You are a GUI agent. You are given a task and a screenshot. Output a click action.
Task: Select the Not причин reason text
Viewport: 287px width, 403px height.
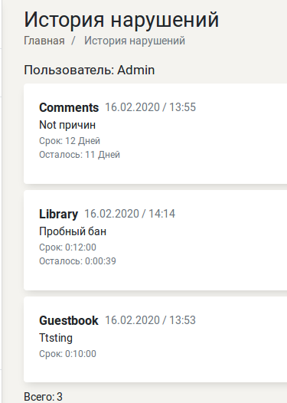pyautogui.click(x=67, y=125)
